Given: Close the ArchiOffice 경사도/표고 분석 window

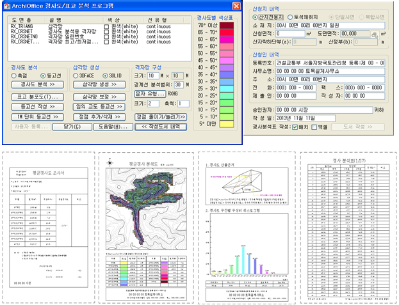Looking at the screenshot, I should (236, 6).
